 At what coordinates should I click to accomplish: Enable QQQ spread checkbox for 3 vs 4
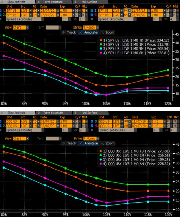pyautogui.click(x=92, y=130)
